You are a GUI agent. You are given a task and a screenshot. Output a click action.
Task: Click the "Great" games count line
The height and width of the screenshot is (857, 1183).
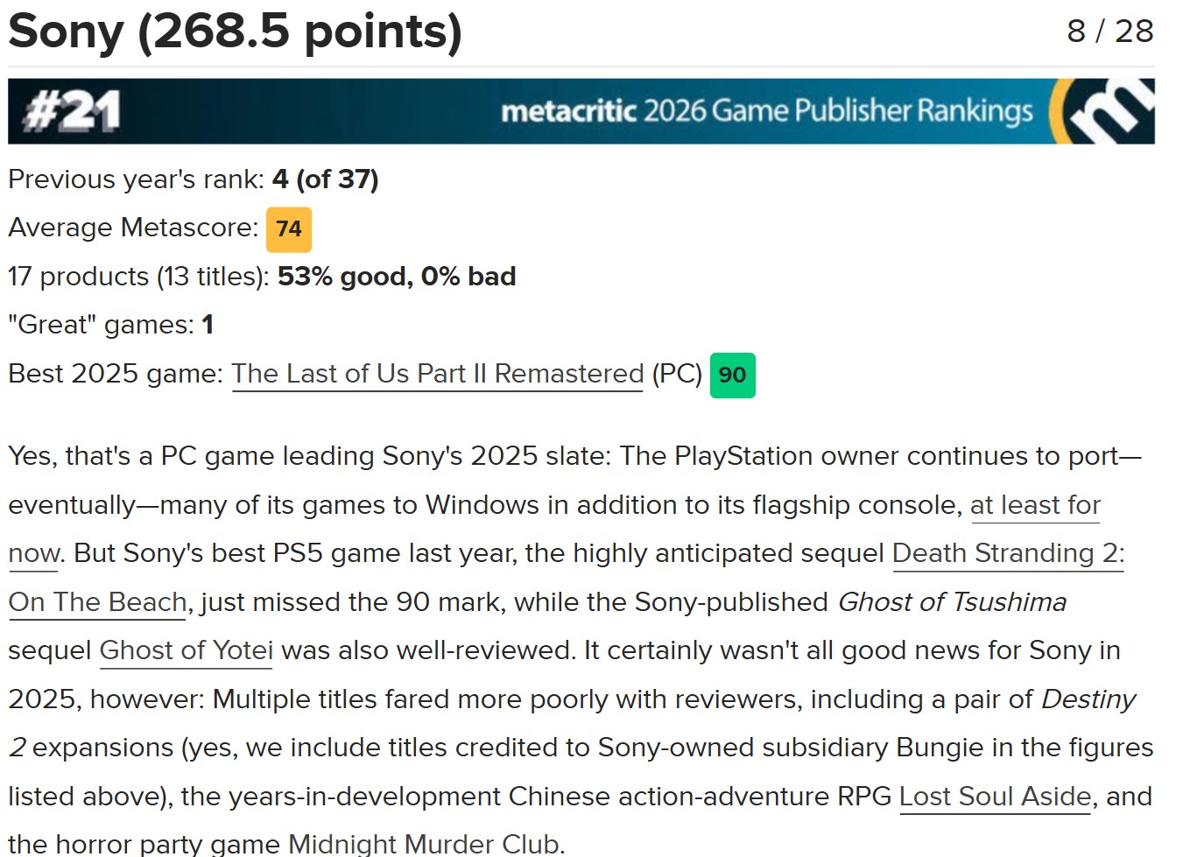(110, 325)
